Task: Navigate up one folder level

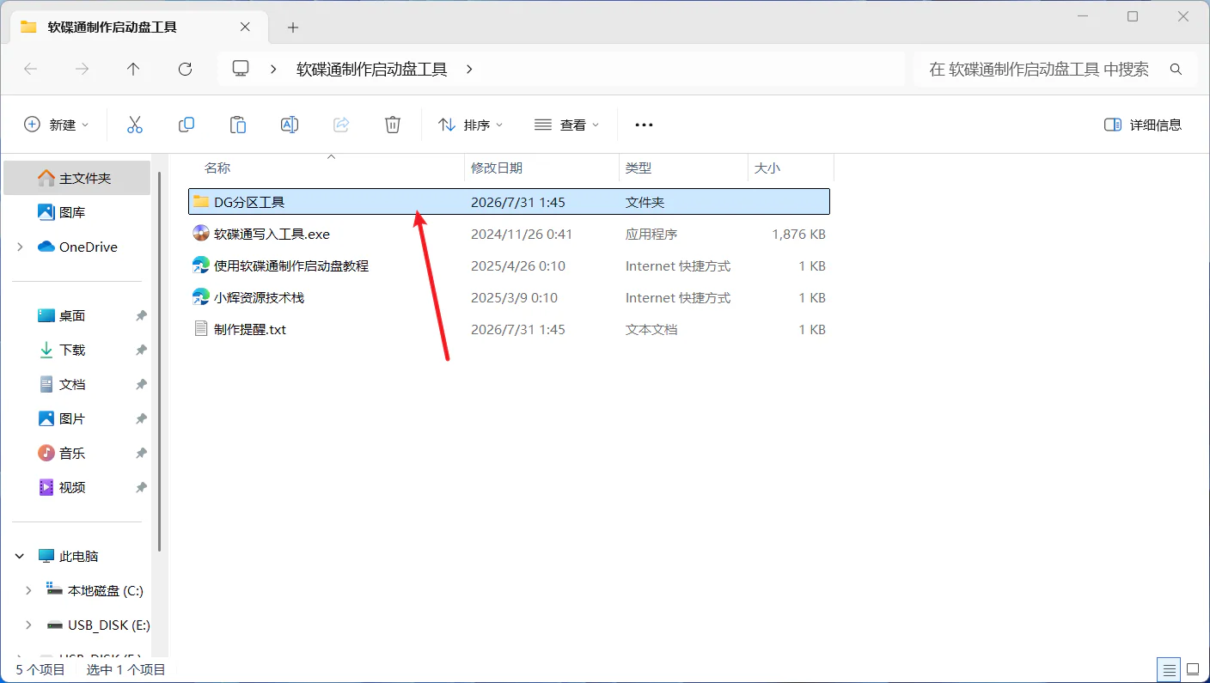Action: [x=133, y=70]
